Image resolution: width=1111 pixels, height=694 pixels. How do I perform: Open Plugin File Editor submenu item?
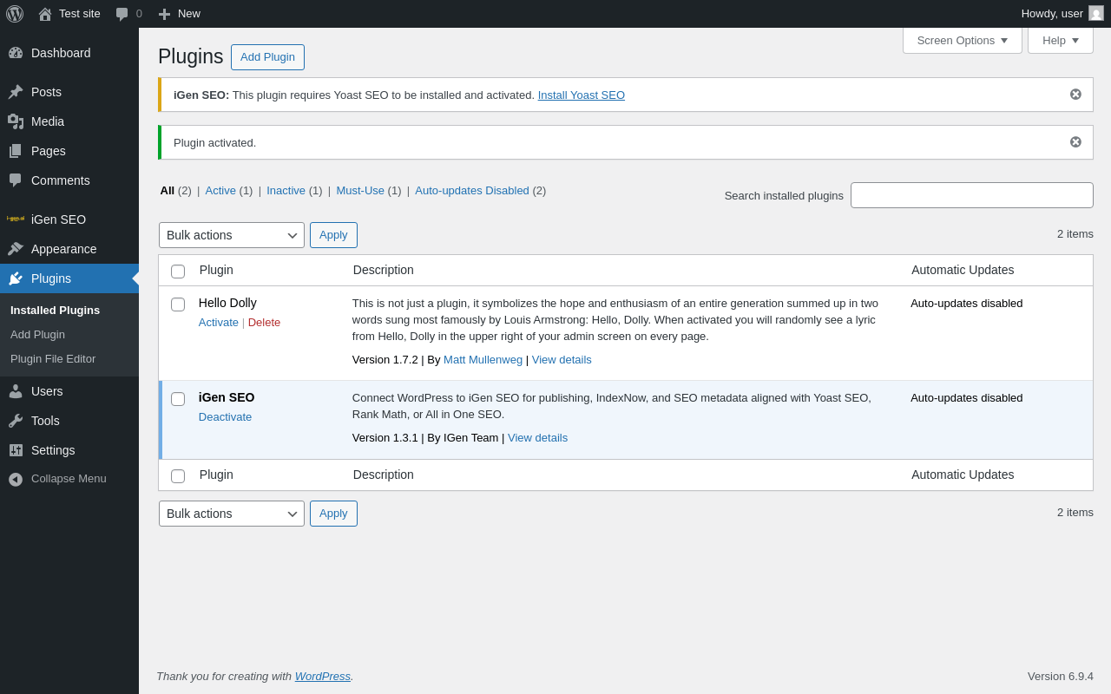(53, 359)
